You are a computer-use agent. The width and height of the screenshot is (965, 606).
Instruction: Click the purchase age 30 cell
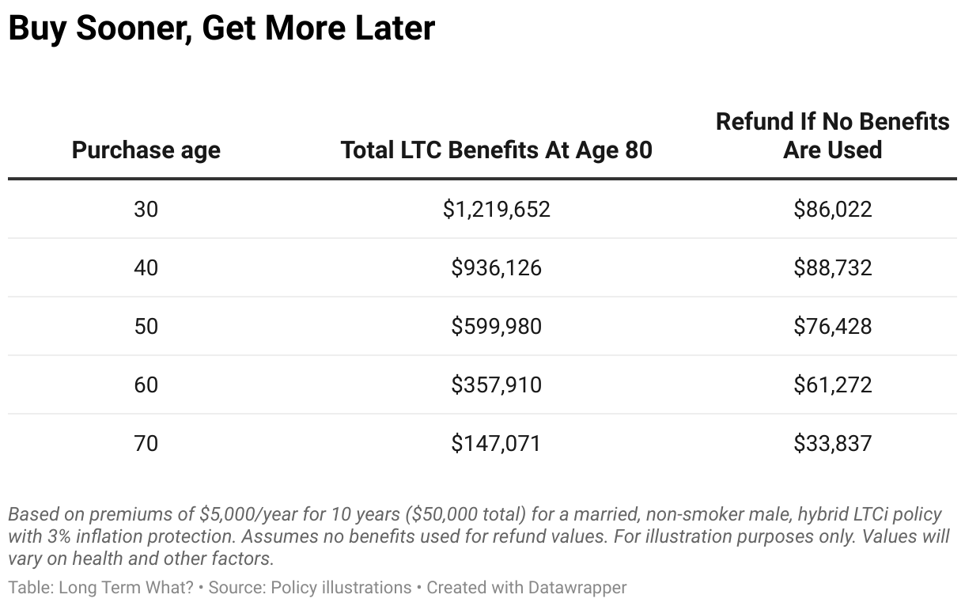(146, 210)
